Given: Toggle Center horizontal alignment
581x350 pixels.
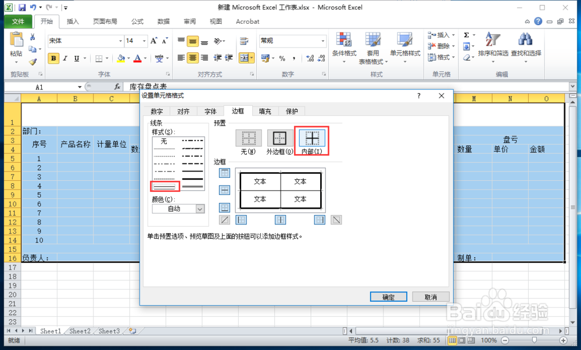Looking at the screenshot, I should tap(192, 58).
